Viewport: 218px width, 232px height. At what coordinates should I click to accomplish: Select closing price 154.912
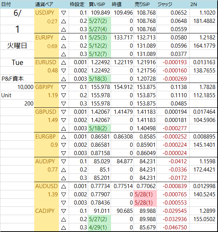pos(122,87)
